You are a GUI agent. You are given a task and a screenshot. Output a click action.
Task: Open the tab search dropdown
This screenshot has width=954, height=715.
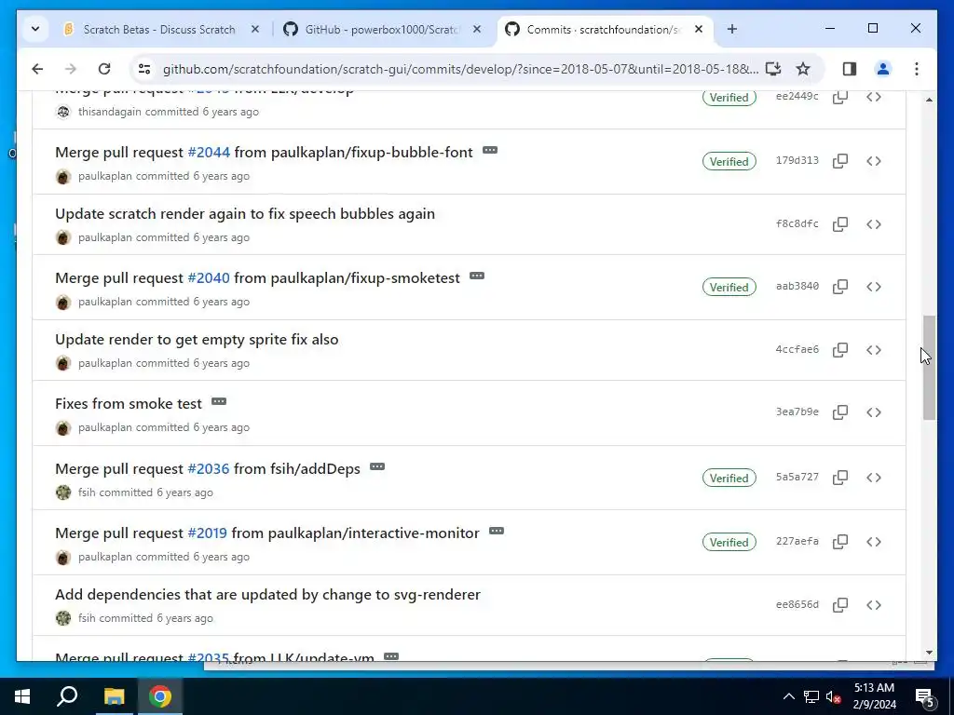click(x=35, y=29)
